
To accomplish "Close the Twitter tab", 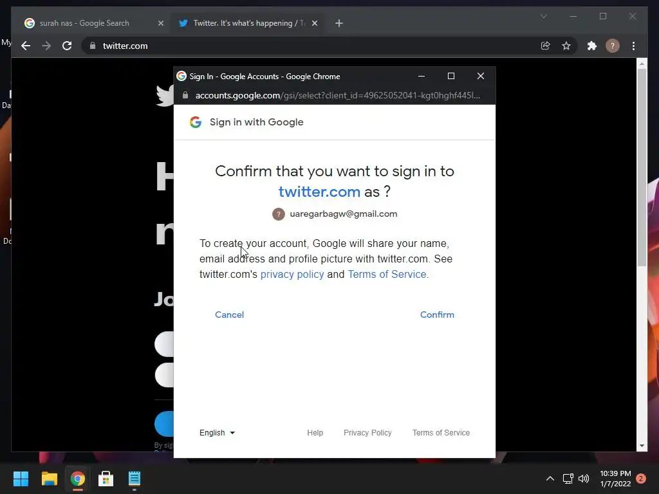I will click(x=314, y=23).
